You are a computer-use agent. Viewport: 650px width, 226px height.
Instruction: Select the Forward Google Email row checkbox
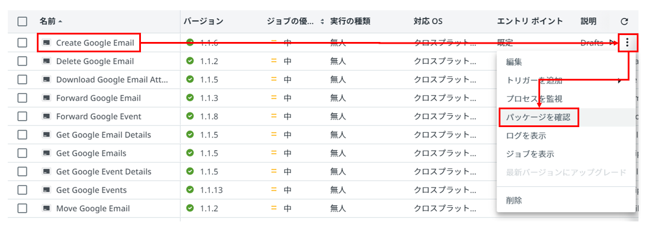pos(22,98)
